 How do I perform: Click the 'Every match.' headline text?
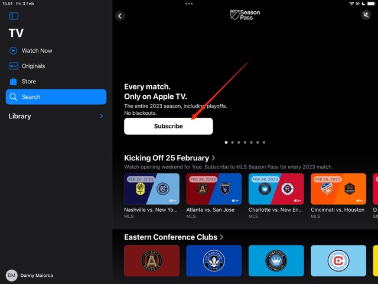pyautogui.click(x=147, y=87)
